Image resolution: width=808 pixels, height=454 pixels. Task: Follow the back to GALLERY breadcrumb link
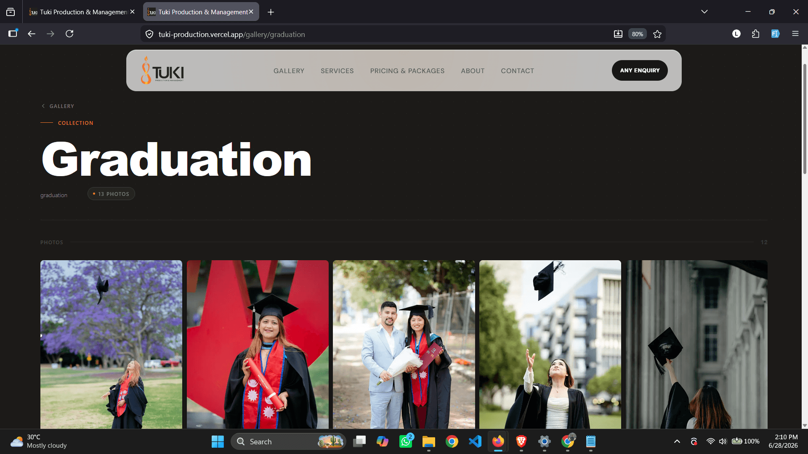click(x=58, y=106)
